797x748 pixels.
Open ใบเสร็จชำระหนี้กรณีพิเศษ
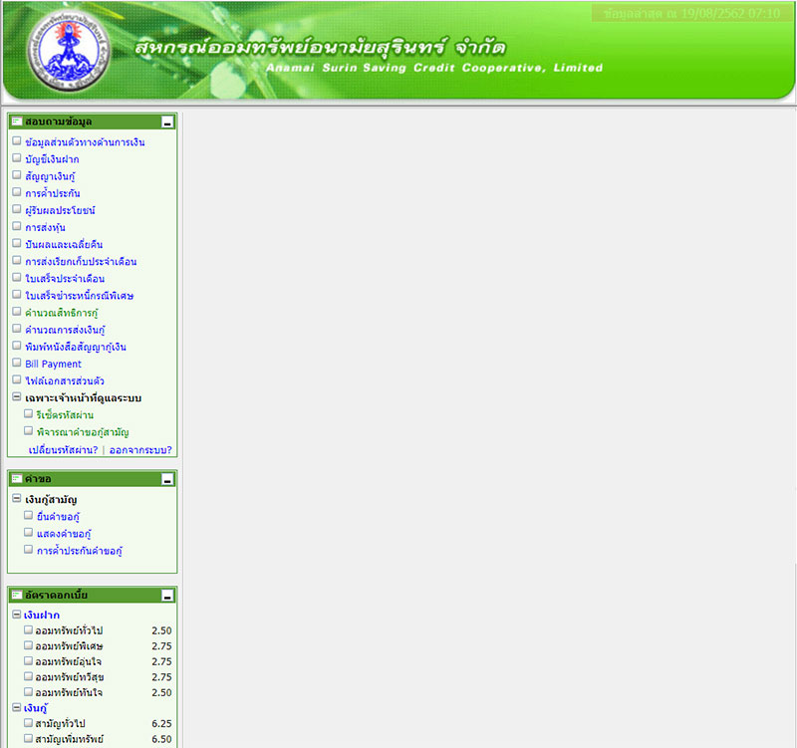point(80,296)
